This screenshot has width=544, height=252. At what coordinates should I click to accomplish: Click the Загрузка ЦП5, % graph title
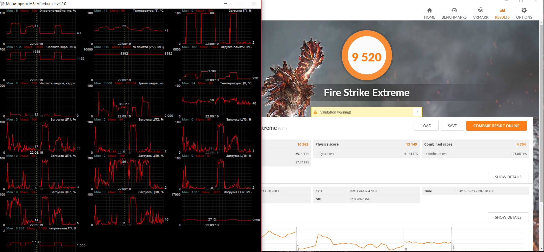151,156
